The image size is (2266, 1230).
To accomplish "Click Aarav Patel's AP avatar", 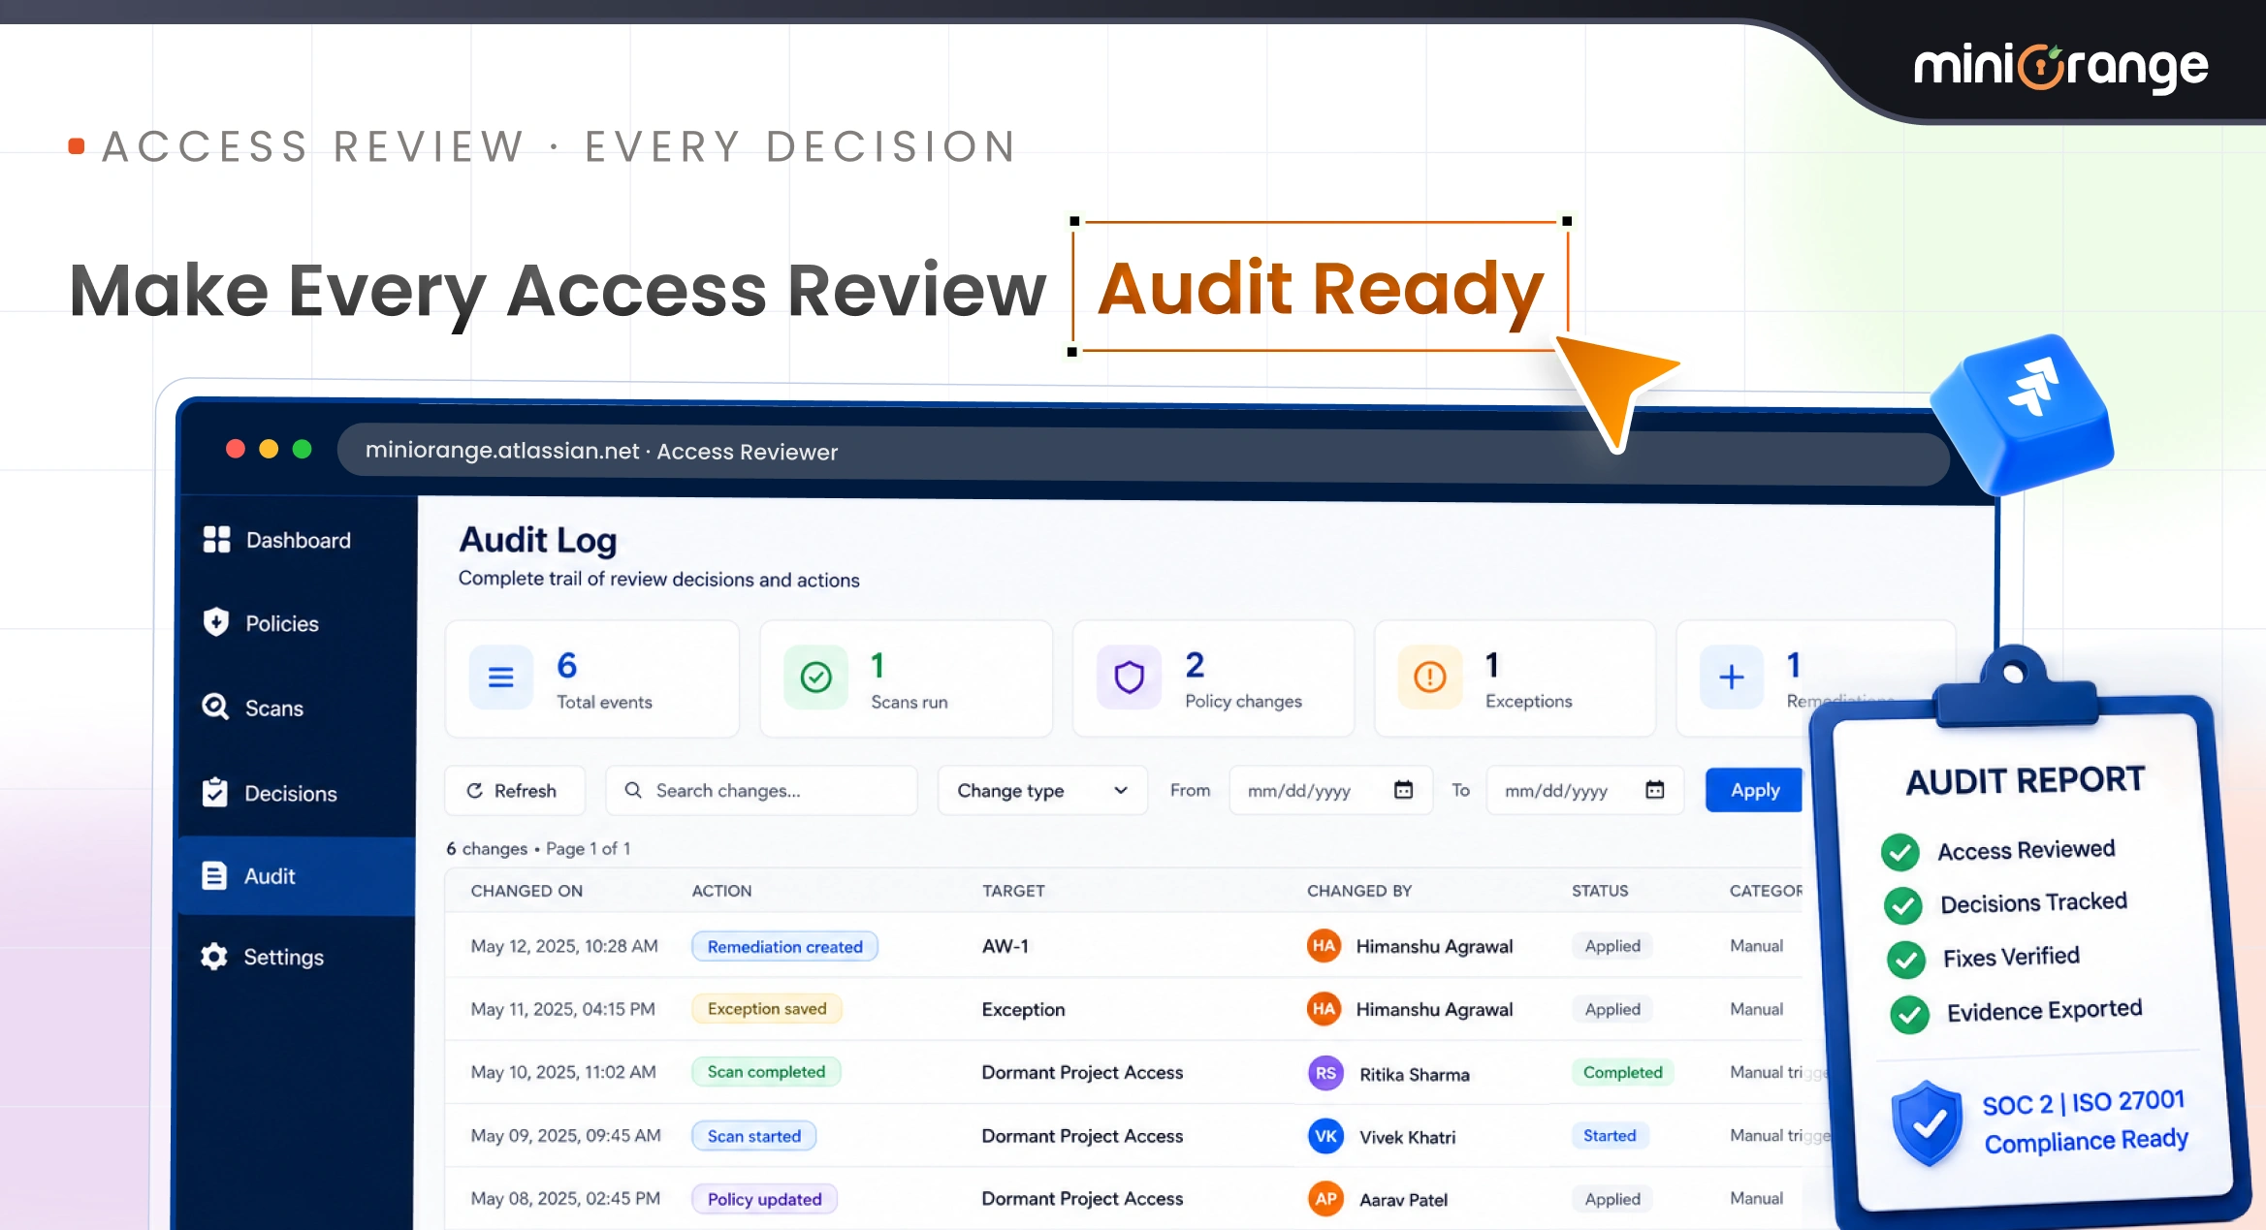I will [x=1325, y=1199].
